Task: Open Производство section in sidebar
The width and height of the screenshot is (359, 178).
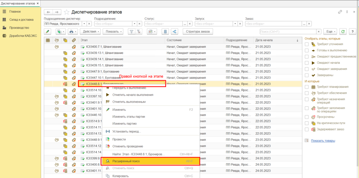Action: click(x=19, y=28)
